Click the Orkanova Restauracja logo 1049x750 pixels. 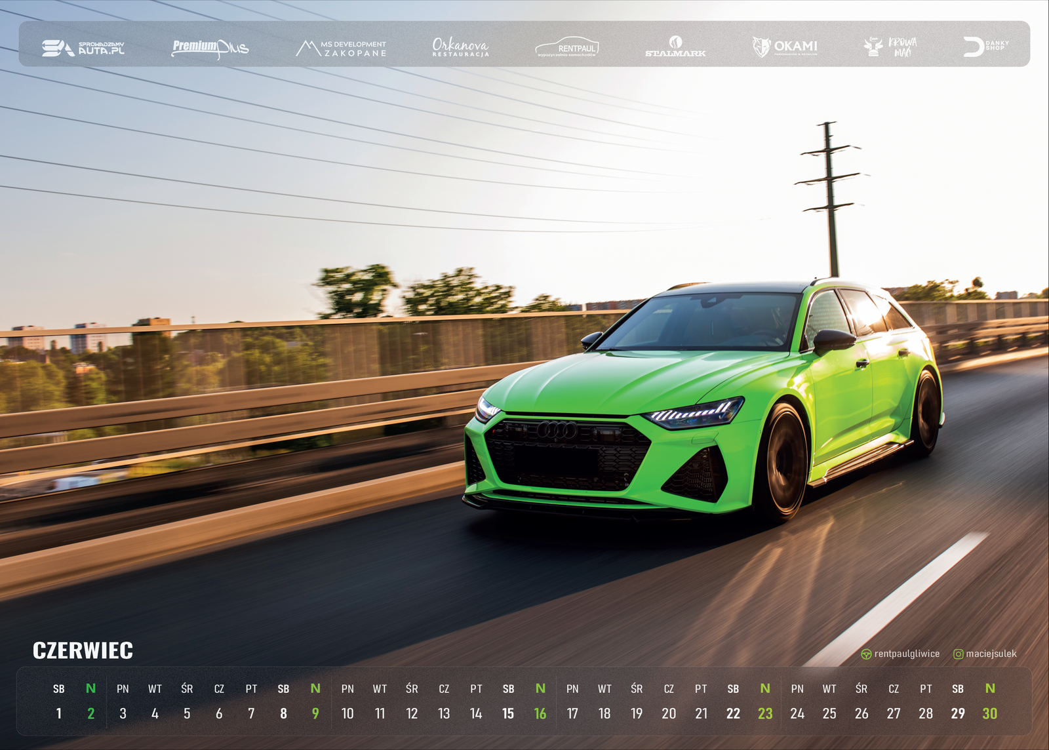460,47
